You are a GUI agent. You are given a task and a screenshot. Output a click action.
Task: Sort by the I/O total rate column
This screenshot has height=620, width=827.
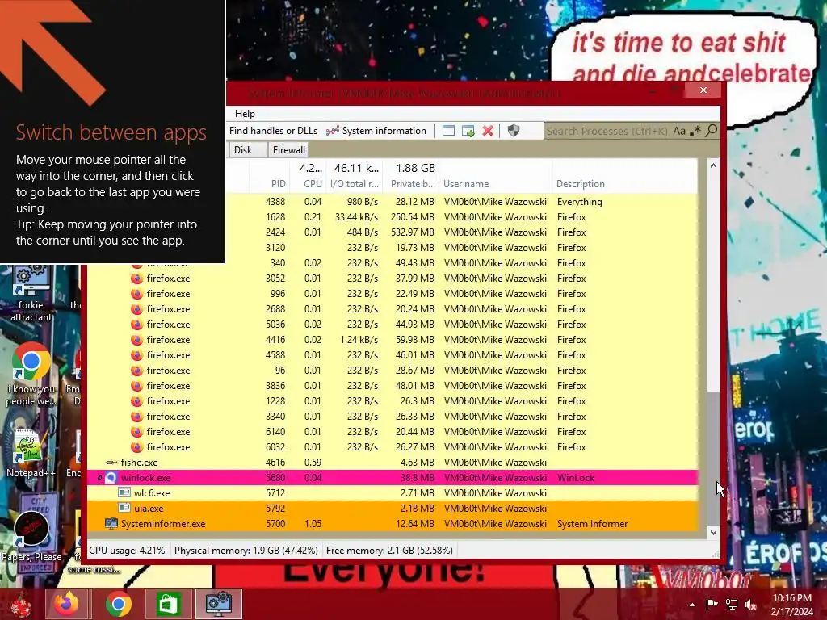355,184
